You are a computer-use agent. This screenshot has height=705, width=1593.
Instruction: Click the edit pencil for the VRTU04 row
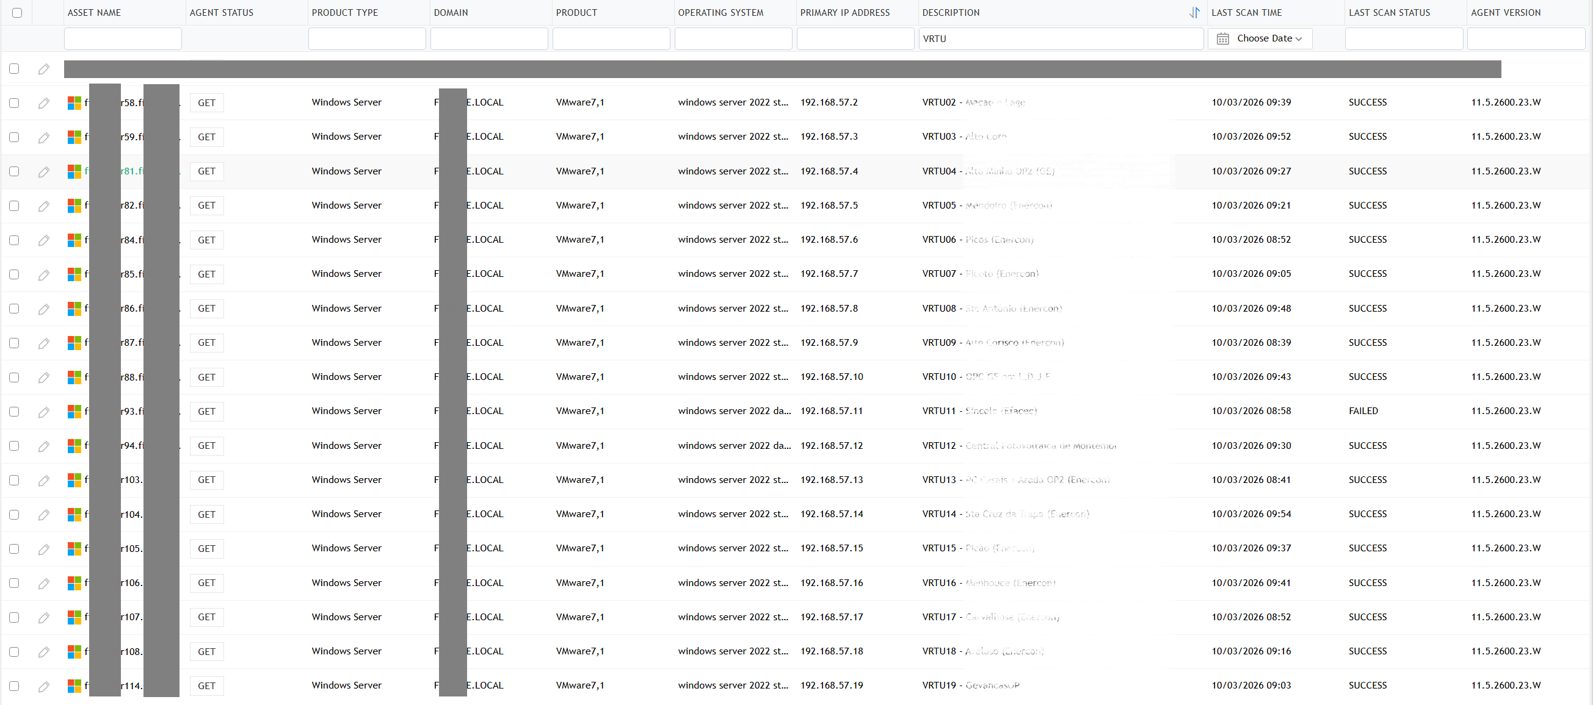[x=43, y=172]
